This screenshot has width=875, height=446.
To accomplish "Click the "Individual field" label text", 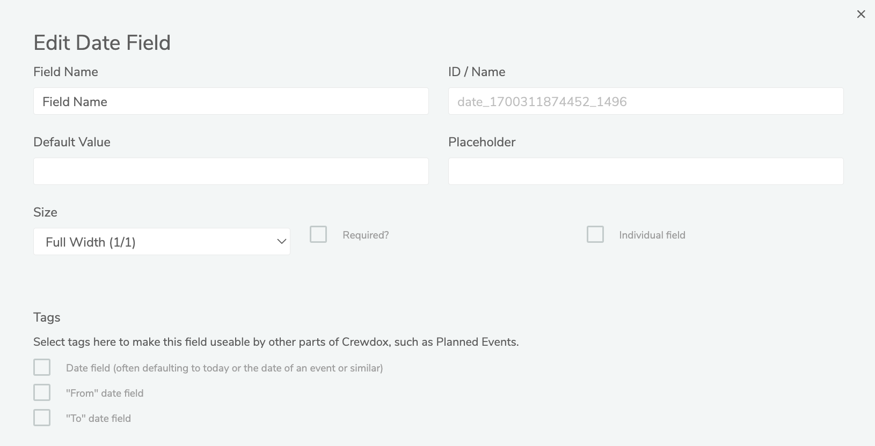I will pyautogui.click(x=652, y=235).
